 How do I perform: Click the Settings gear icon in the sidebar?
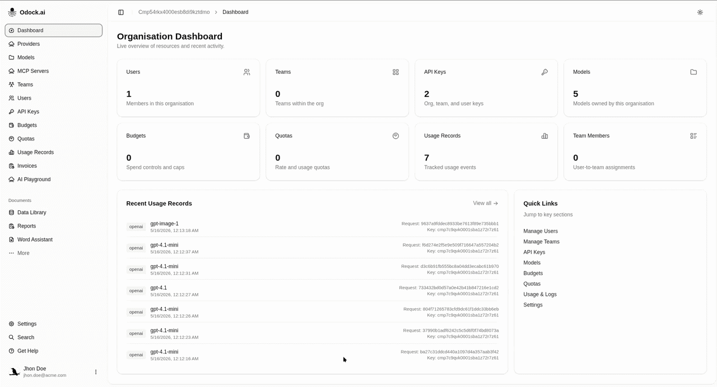[12, 324]
